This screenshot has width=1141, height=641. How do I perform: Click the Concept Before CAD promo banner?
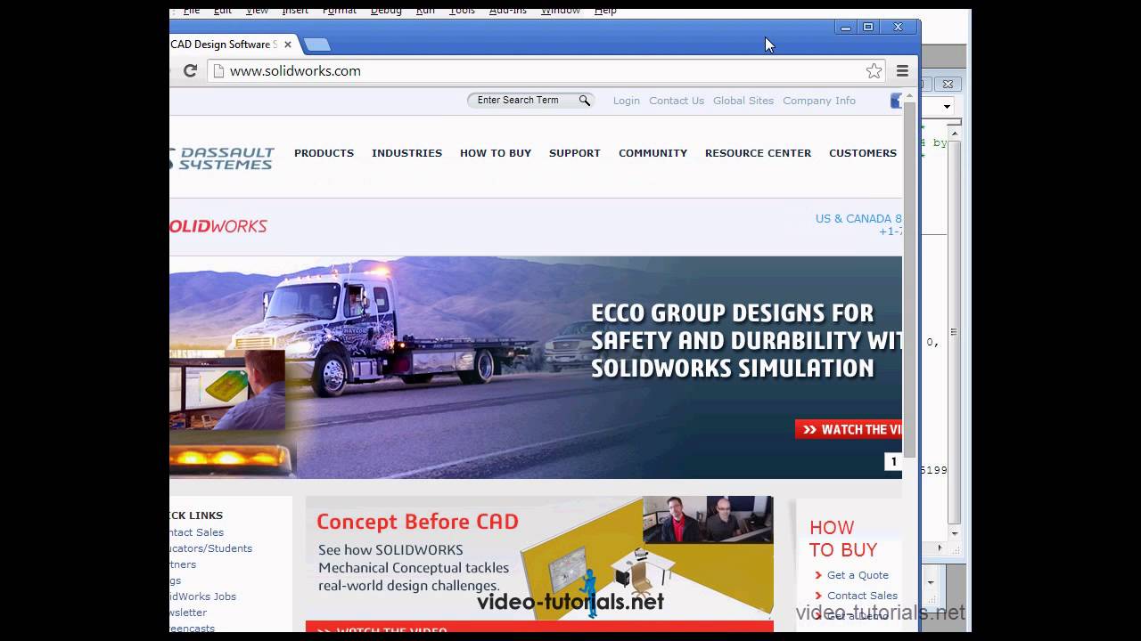click(x=539, y=564)
